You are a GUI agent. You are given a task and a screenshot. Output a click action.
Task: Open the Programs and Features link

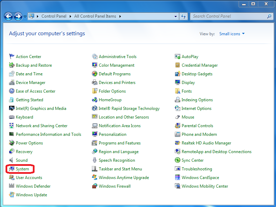120,143
